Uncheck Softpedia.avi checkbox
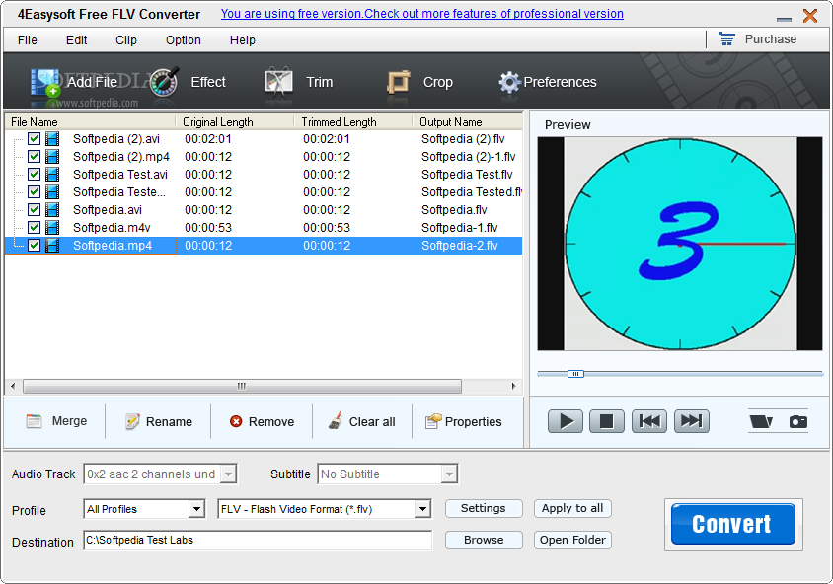Image resolution: width=833 pixels, height=584 pixels. (34, 210)
